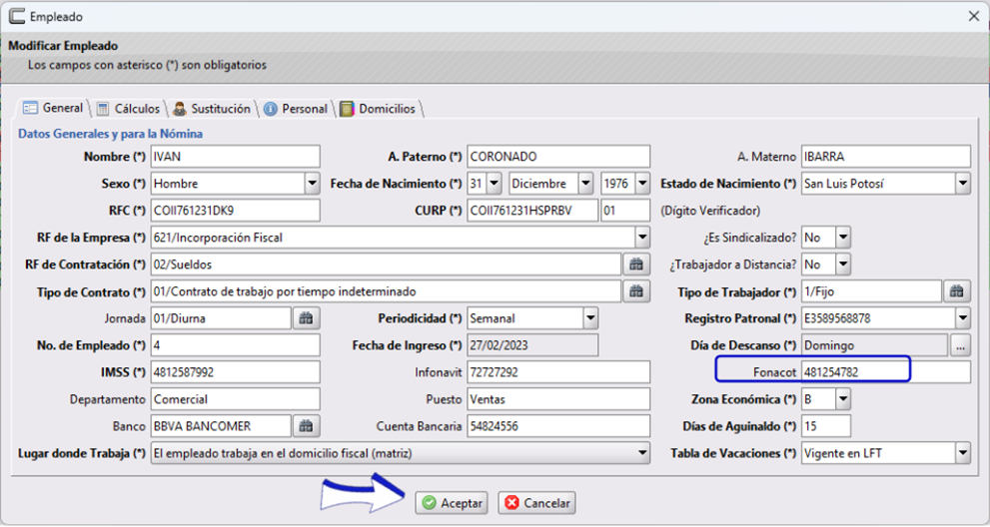Viewport: 990px width, 527px height.
Task: Click the Cancelar button
Action: click(x=537, y=503)
